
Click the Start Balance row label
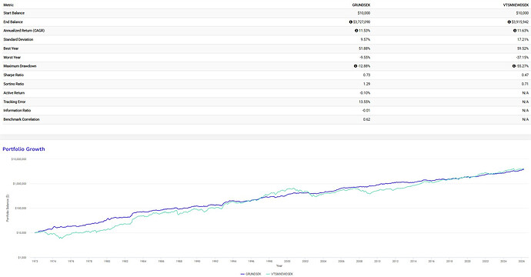(14, 13)
